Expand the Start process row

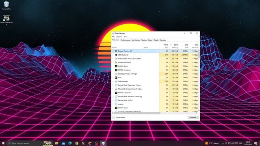(113, 77)
